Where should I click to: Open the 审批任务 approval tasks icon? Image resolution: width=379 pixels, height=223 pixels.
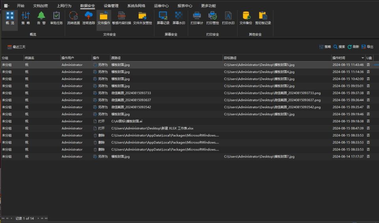click(x=56, y=19)
